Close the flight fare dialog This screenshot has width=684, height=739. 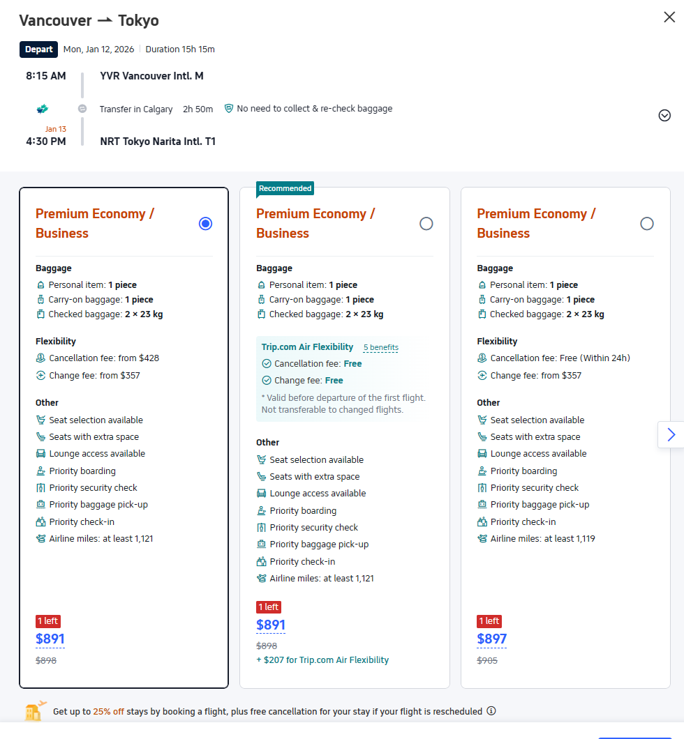click(x=669, y=17)
